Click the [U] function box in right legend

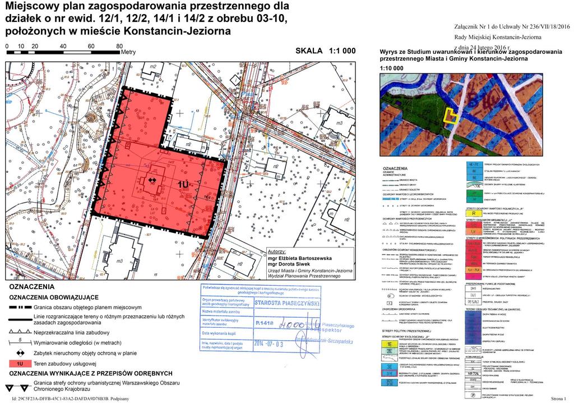pyautogui.click(x=473, y=295)
